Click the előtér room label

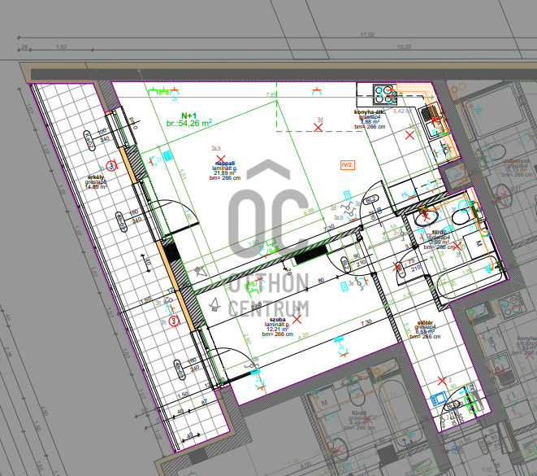[x=423, y=321]
